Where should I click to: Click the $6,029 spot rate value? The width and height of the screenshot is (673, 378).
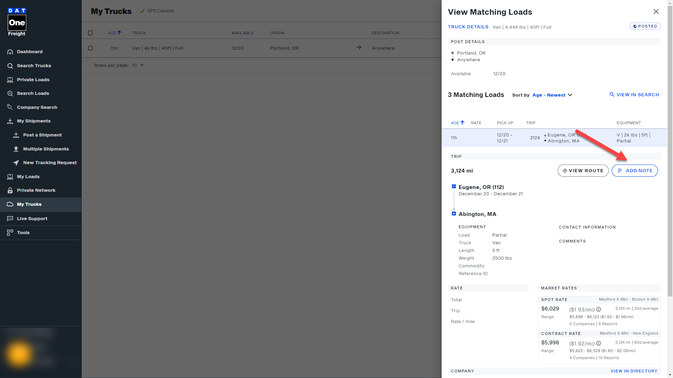pyautogui.click(x=550, y=309)
